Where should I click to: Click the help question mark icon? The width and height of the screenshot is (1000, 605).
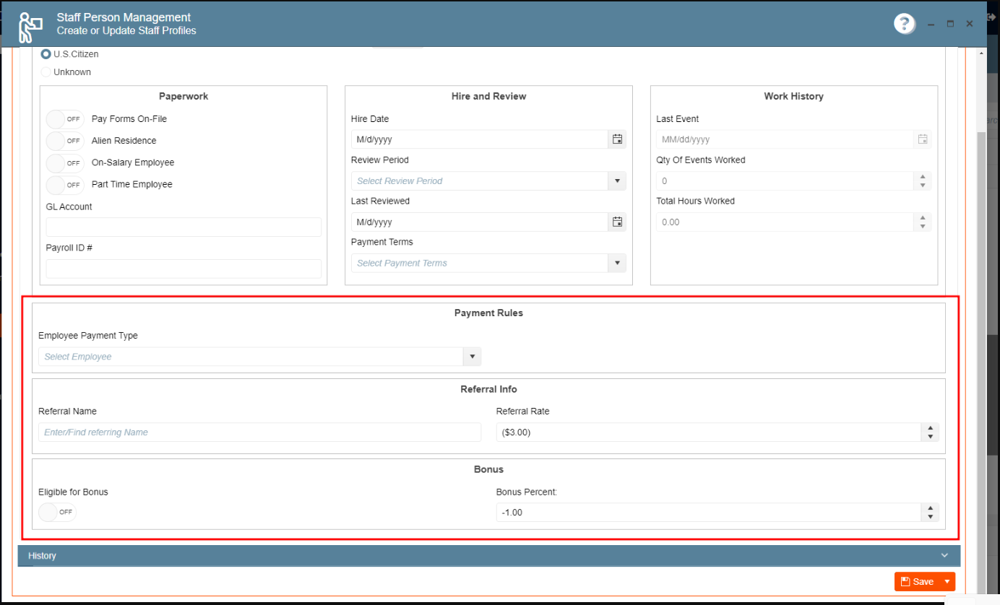click(x=904, y=24)
